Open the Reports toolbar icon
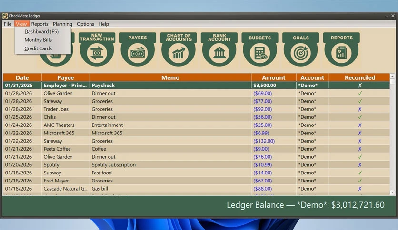 click(341, 49)
